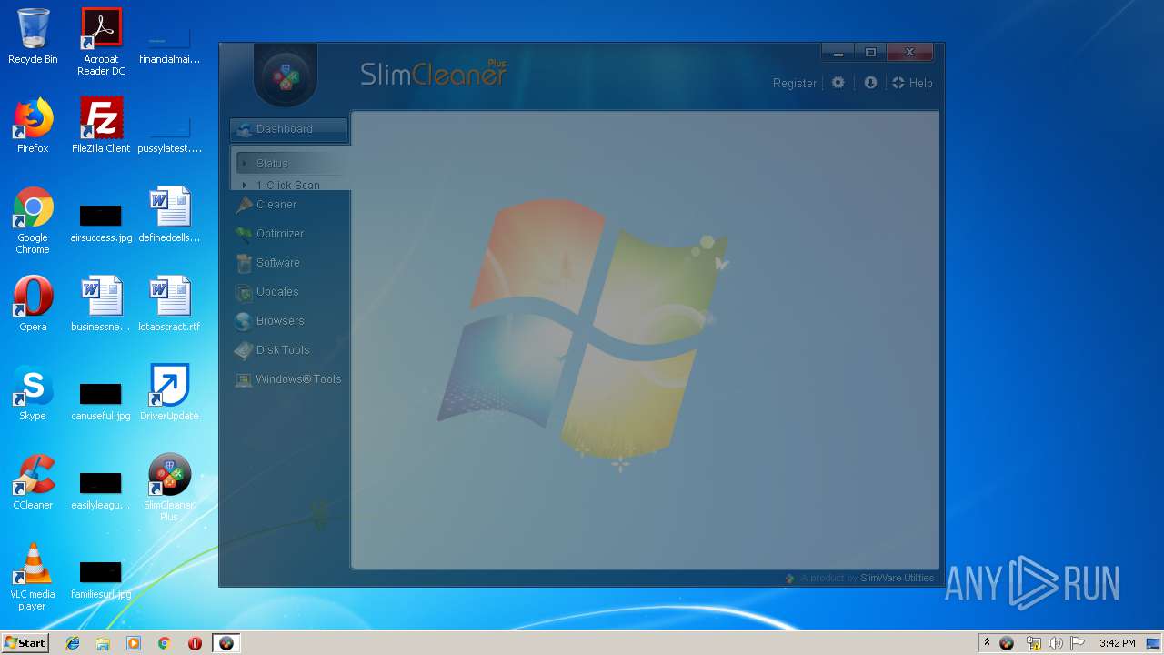Expand the Status arrow marker
Viewport: 1164px width, 655px height.
coord(245,164)
